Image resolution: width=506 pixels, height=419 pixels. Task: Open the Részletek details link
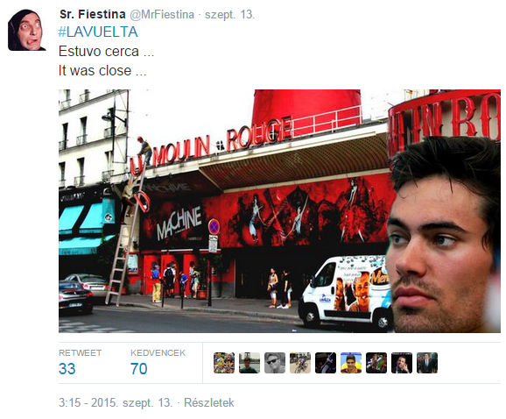coord(208,403)
